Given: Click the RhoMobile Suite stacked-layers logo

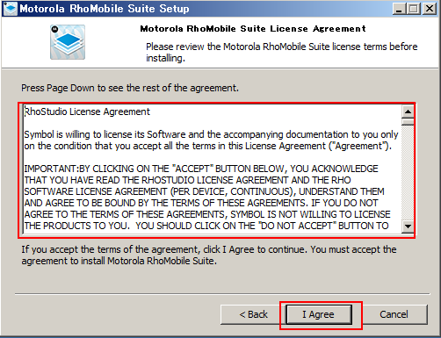Looking at the screenshot, I should (68, 42).
